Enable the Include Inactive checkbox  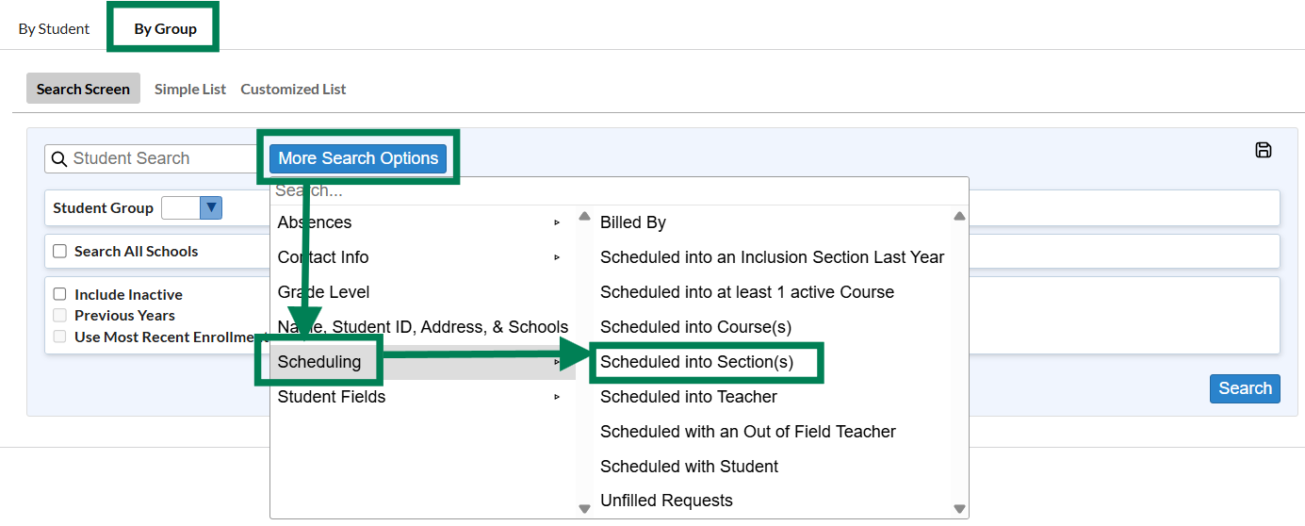59,295
